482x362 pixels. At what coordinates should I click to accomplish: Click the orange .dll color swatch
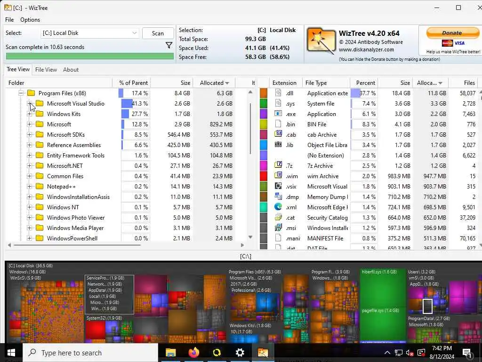click(x=264, y=93)
